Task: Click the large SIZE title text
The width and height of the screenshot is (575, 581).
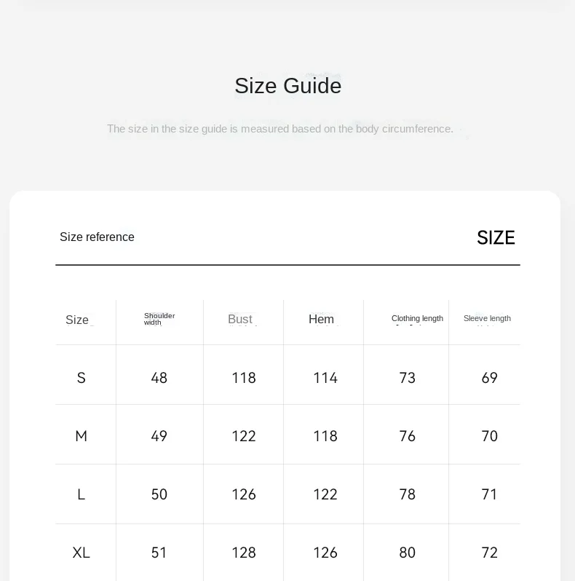Action: (496, 238)
